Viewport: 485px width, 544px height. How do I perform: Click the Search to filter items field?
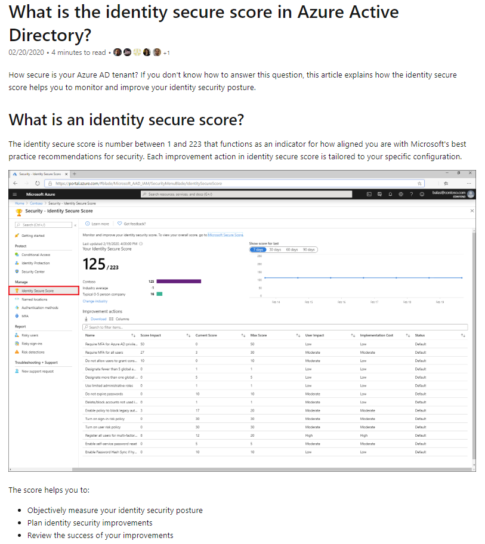(274, 327)
